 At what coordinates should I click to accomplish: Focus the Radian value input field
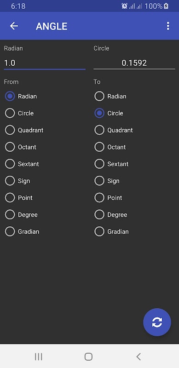click(x=45, y=63)
